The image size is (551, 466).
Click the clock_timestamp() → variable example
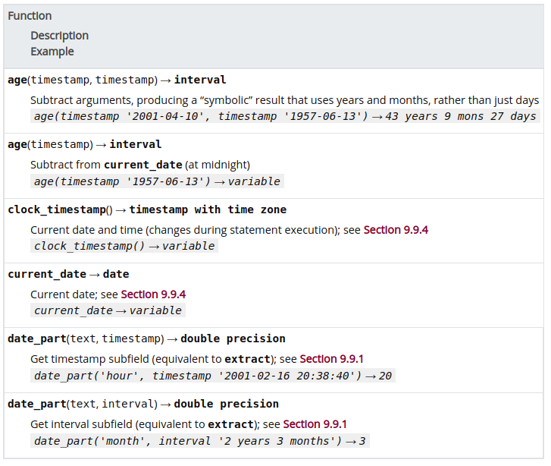pyautogui.click(x=124, y=246)
